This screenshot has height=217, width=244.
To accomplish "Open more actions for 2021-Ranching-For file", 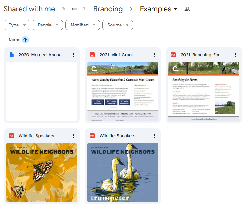I will tap(236, 55).
